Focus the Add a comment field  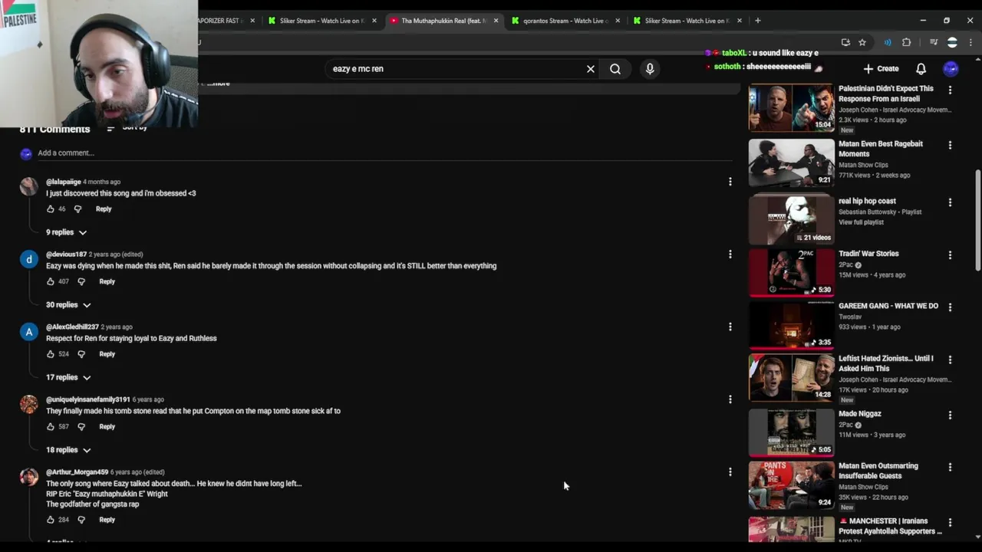pyautogui.click(x=384, y=153)
